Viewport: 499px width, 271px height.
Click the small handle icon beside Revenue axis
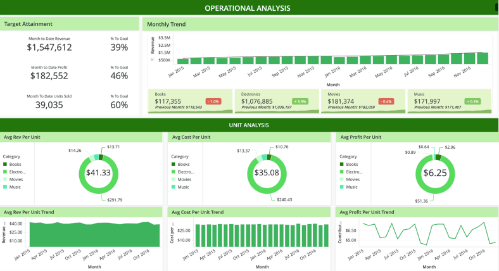tap(152, 60)
